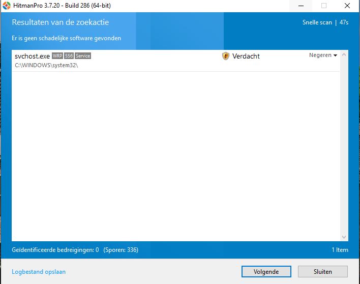Image resolution: width=360 pixels, height=284 pixels.
Task: Open the Negeren action dropdown
Action: [x=323, y=55]
